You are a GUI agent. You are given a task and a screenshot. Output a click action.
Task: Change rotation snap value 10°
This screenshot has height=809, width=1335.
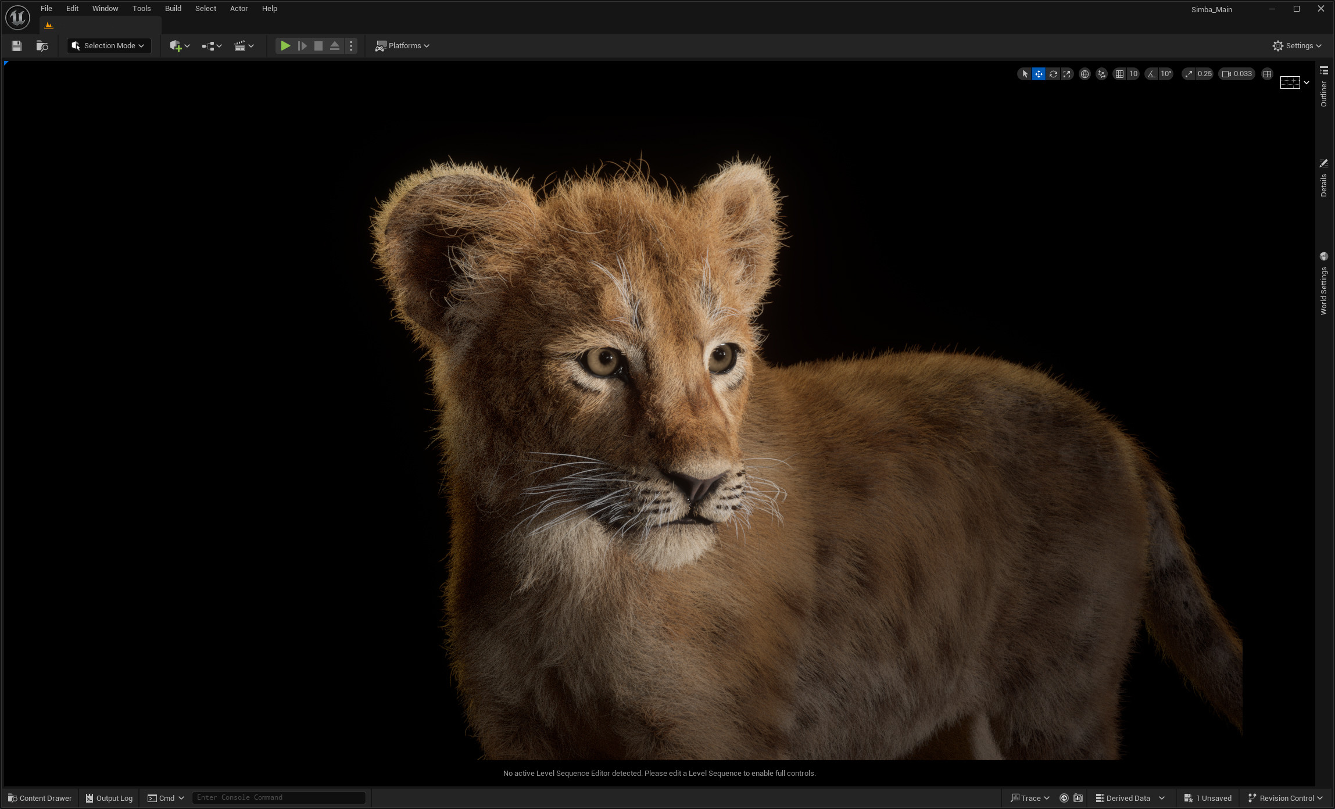pyautogui.click(x=1166, y=74)
